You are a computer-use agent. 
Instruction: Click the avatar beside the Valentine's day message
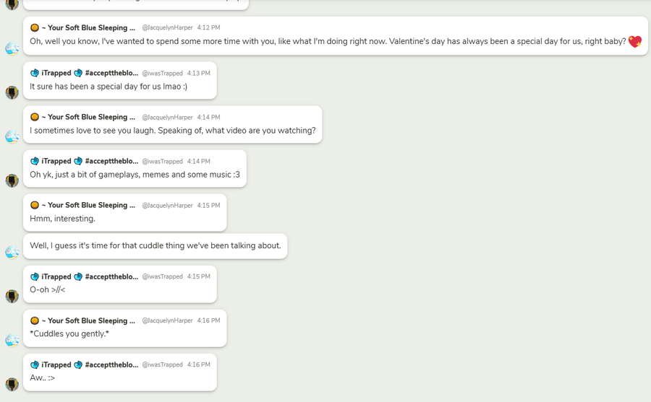tap(12, 49)
